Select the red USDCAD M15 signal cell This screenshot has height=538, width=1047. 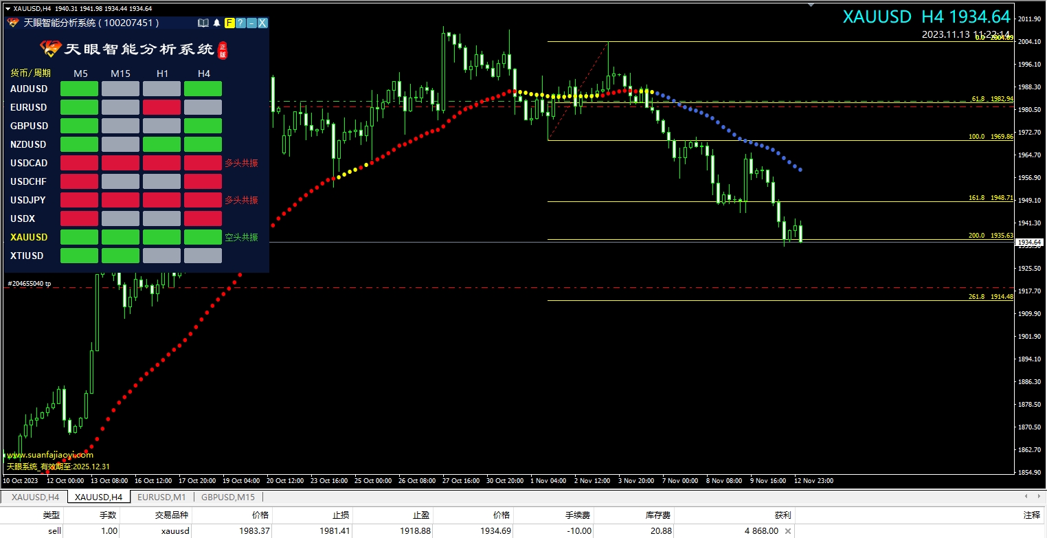121,163
